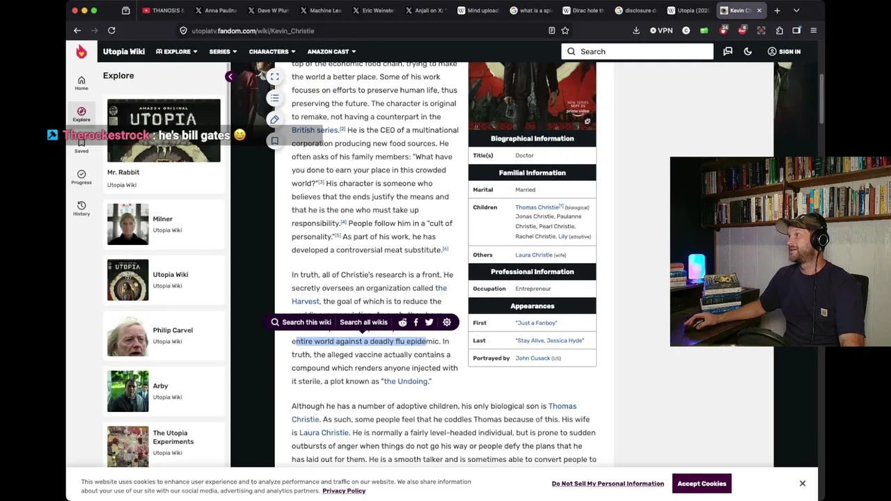Click the pencil edit page icon

[275, 120]
